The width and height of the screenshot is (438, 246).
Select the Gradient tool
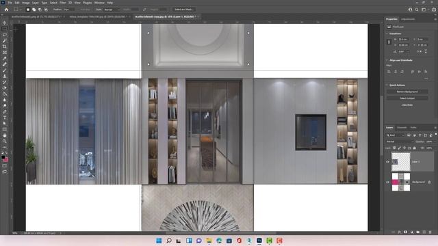click(5, 94)
